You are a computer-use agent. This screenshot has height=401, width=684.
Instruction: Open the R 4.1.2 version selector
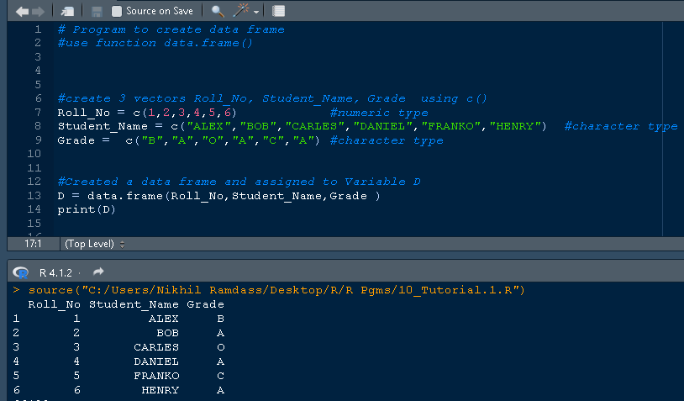click(x=56, y=272)
